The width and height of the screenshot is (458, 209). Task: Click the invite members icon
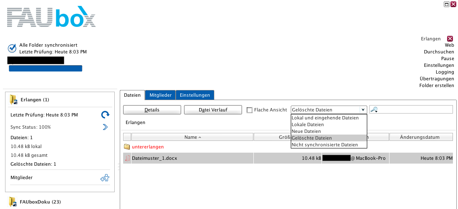point(105,178)
